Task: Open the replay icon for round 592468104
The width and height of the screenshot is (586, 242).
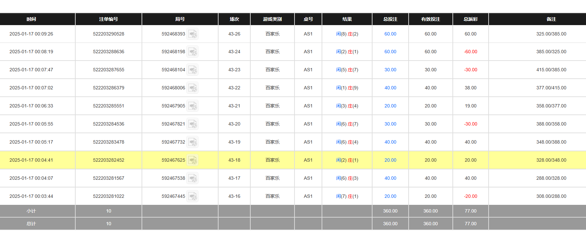Action: coord(192,70)
